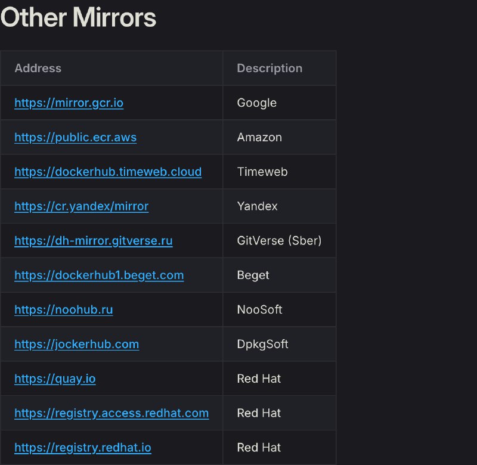Click the Google description cell
The height and width of the screenshot is (465, 477).
(256, 103)
